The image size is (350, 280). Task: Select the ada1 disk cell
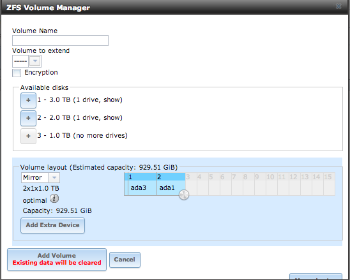[x=171, y=188]
